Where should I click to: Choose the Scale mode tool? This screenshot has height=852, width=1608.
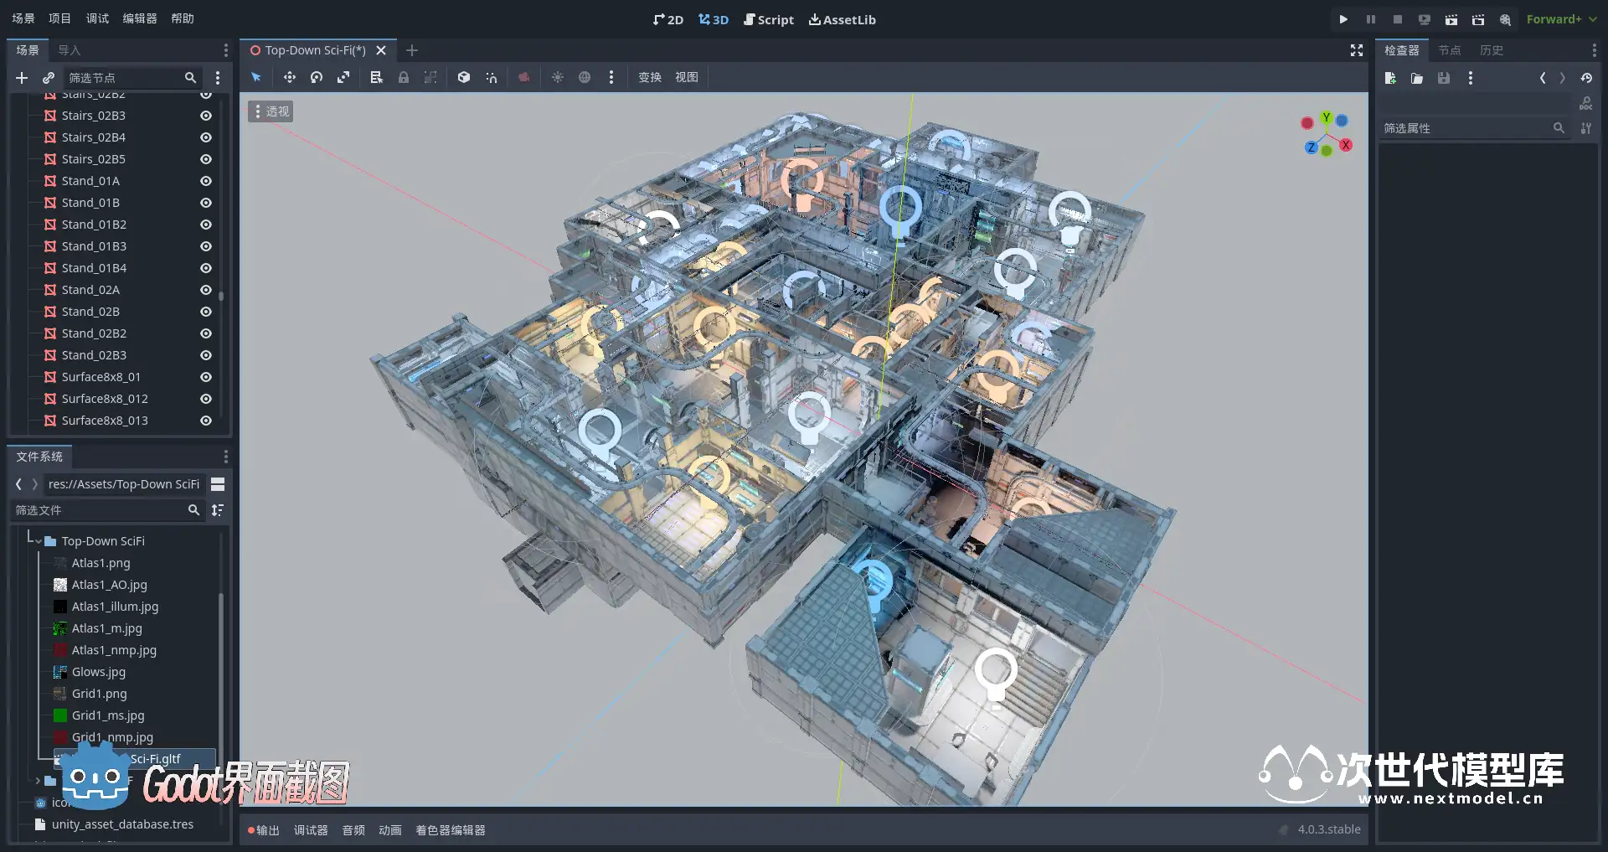[x=343, y=77]
